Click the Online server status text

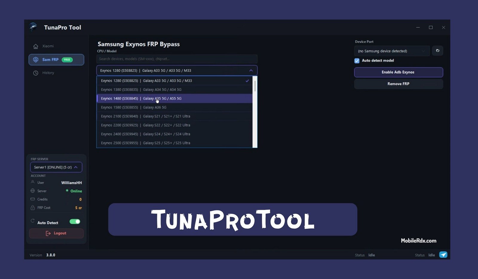(76, 191)
